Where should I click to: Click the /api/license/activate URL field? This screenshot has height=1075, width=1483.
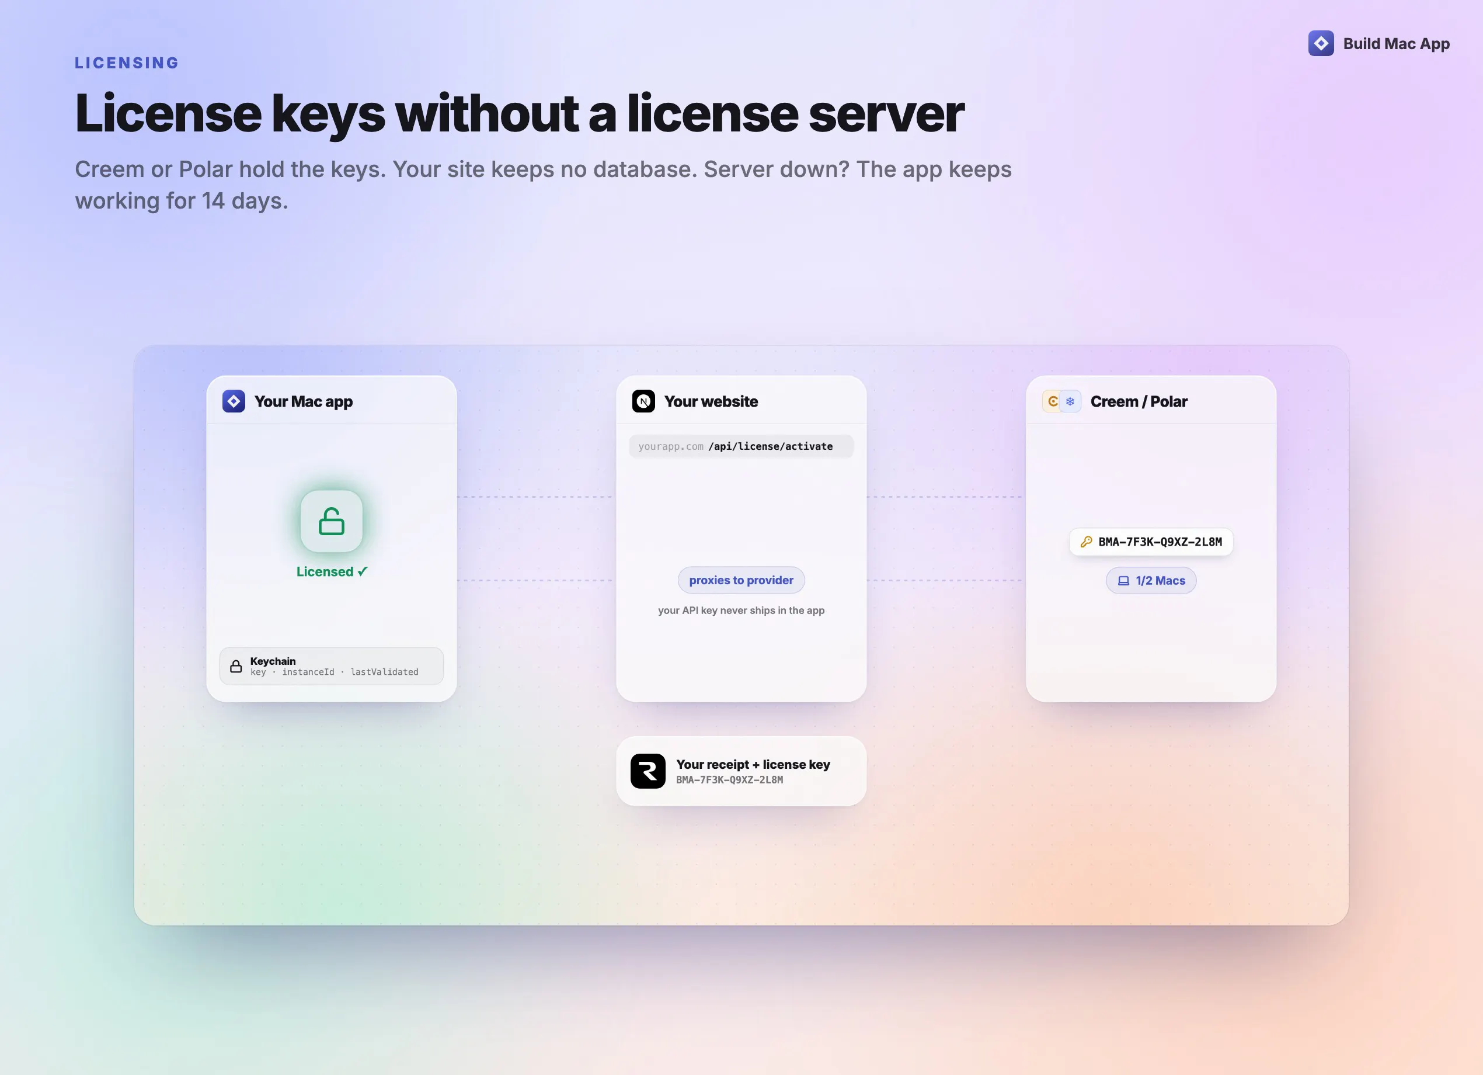click(741, 446)
